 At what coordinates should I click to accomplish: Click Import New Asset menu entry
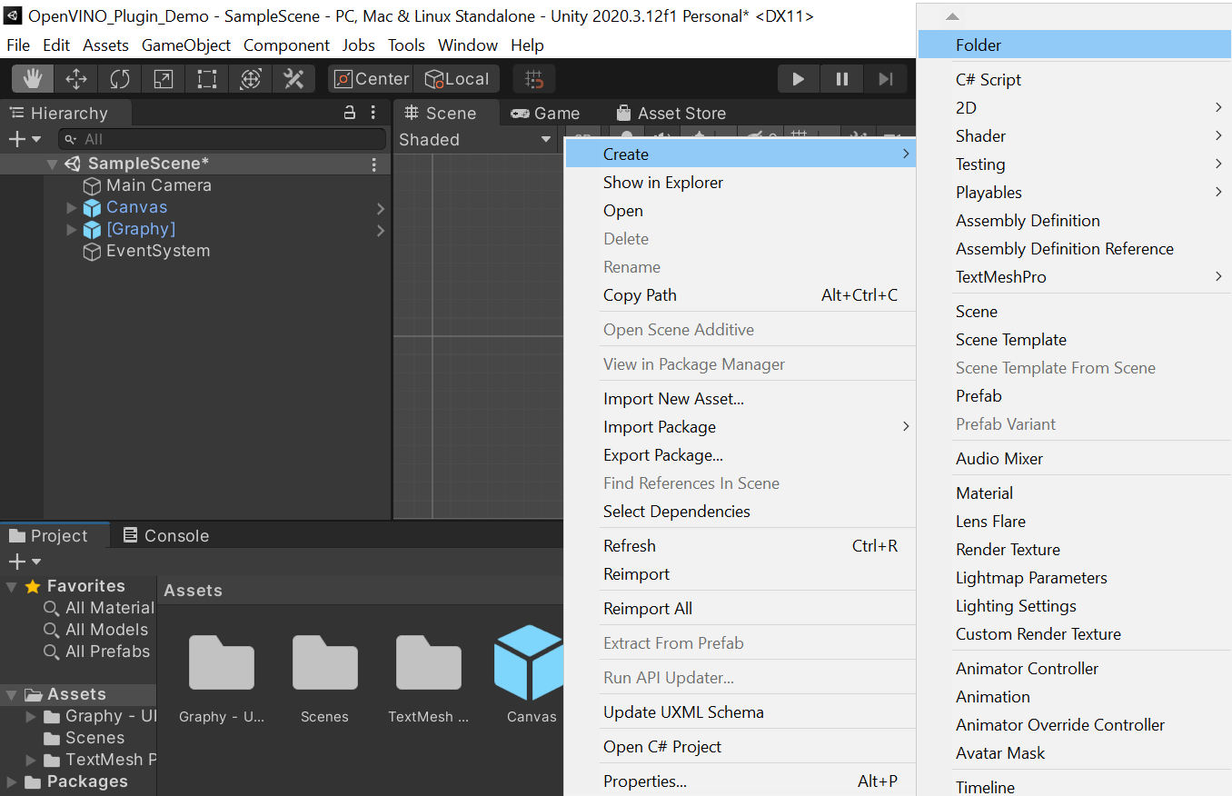673,399
